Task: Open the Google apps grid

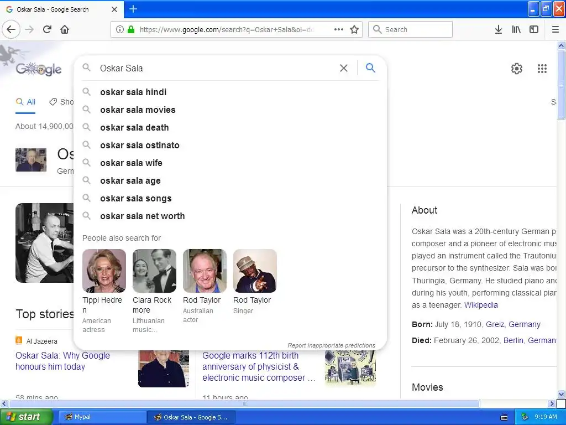Action: (x=542, y=68)
